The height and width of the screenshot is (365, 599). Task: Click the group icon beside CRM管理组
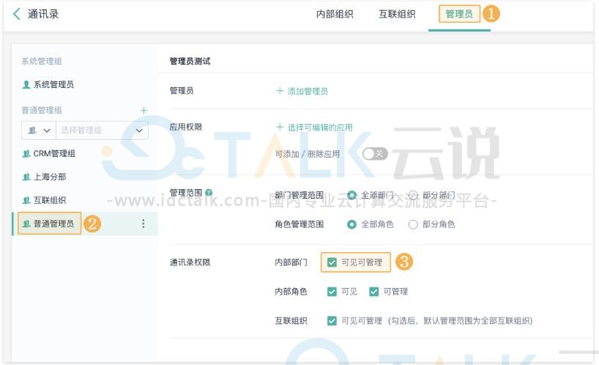click(x=26, y=154)
